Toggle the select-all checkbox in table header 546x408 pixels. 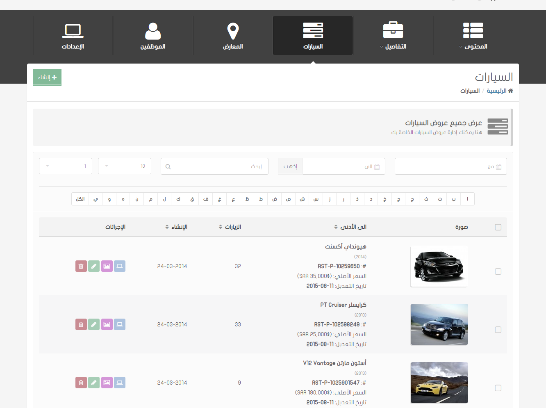coord(498,227)
